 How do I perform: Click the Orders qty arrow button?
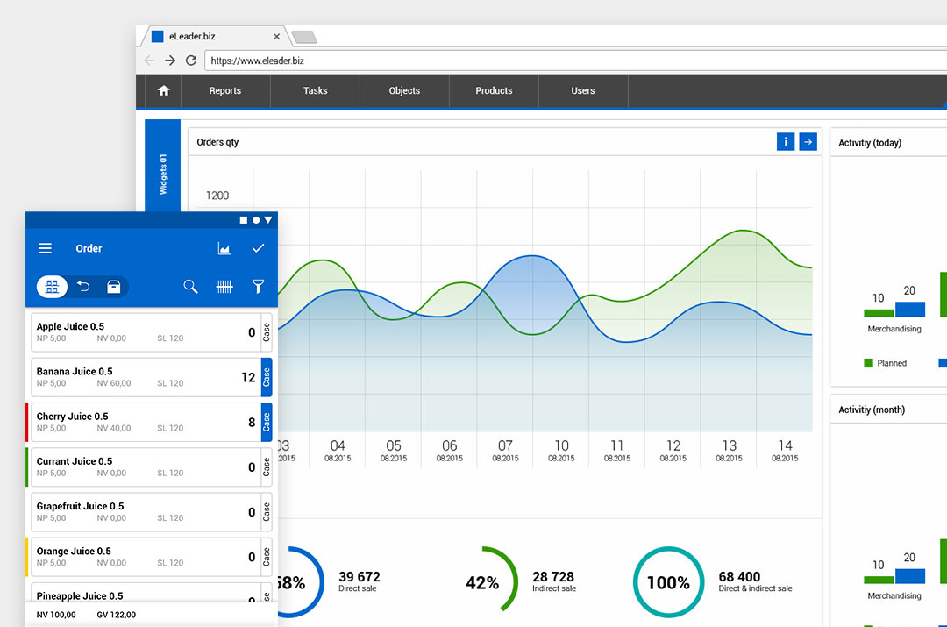point(808,142)
